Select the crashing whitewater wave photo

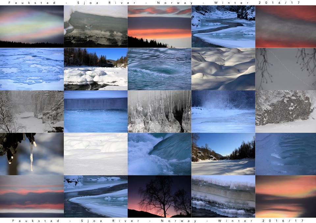159,154
